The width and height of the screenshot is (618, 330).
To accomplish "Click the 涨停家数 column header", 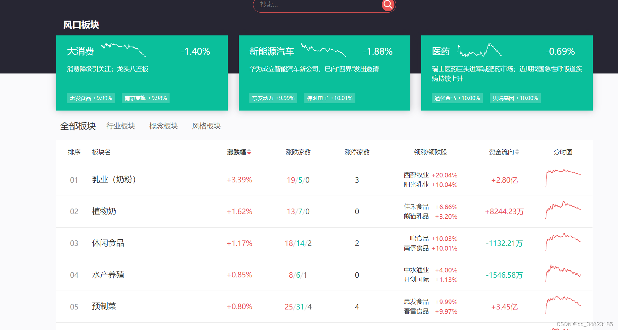I will 357,152.
